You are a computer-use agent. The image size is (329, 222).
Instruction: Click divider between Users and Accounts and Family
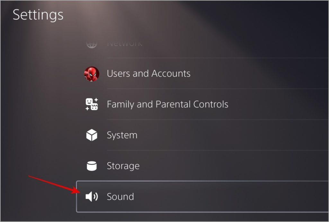click(x=218, y=89)
